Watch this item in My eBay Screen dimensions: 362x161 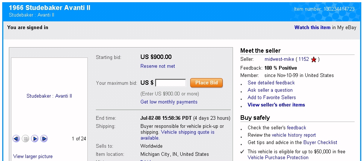pos(312,28)
